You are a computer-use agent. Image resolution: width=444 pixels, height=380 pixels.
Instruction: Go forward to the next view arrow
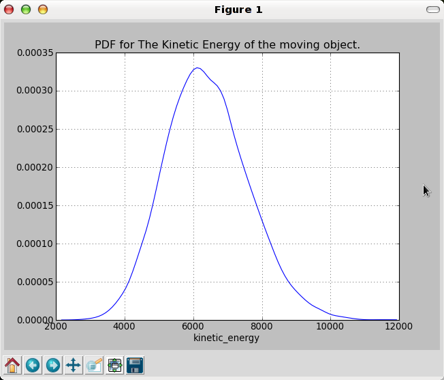pos(53,365)
